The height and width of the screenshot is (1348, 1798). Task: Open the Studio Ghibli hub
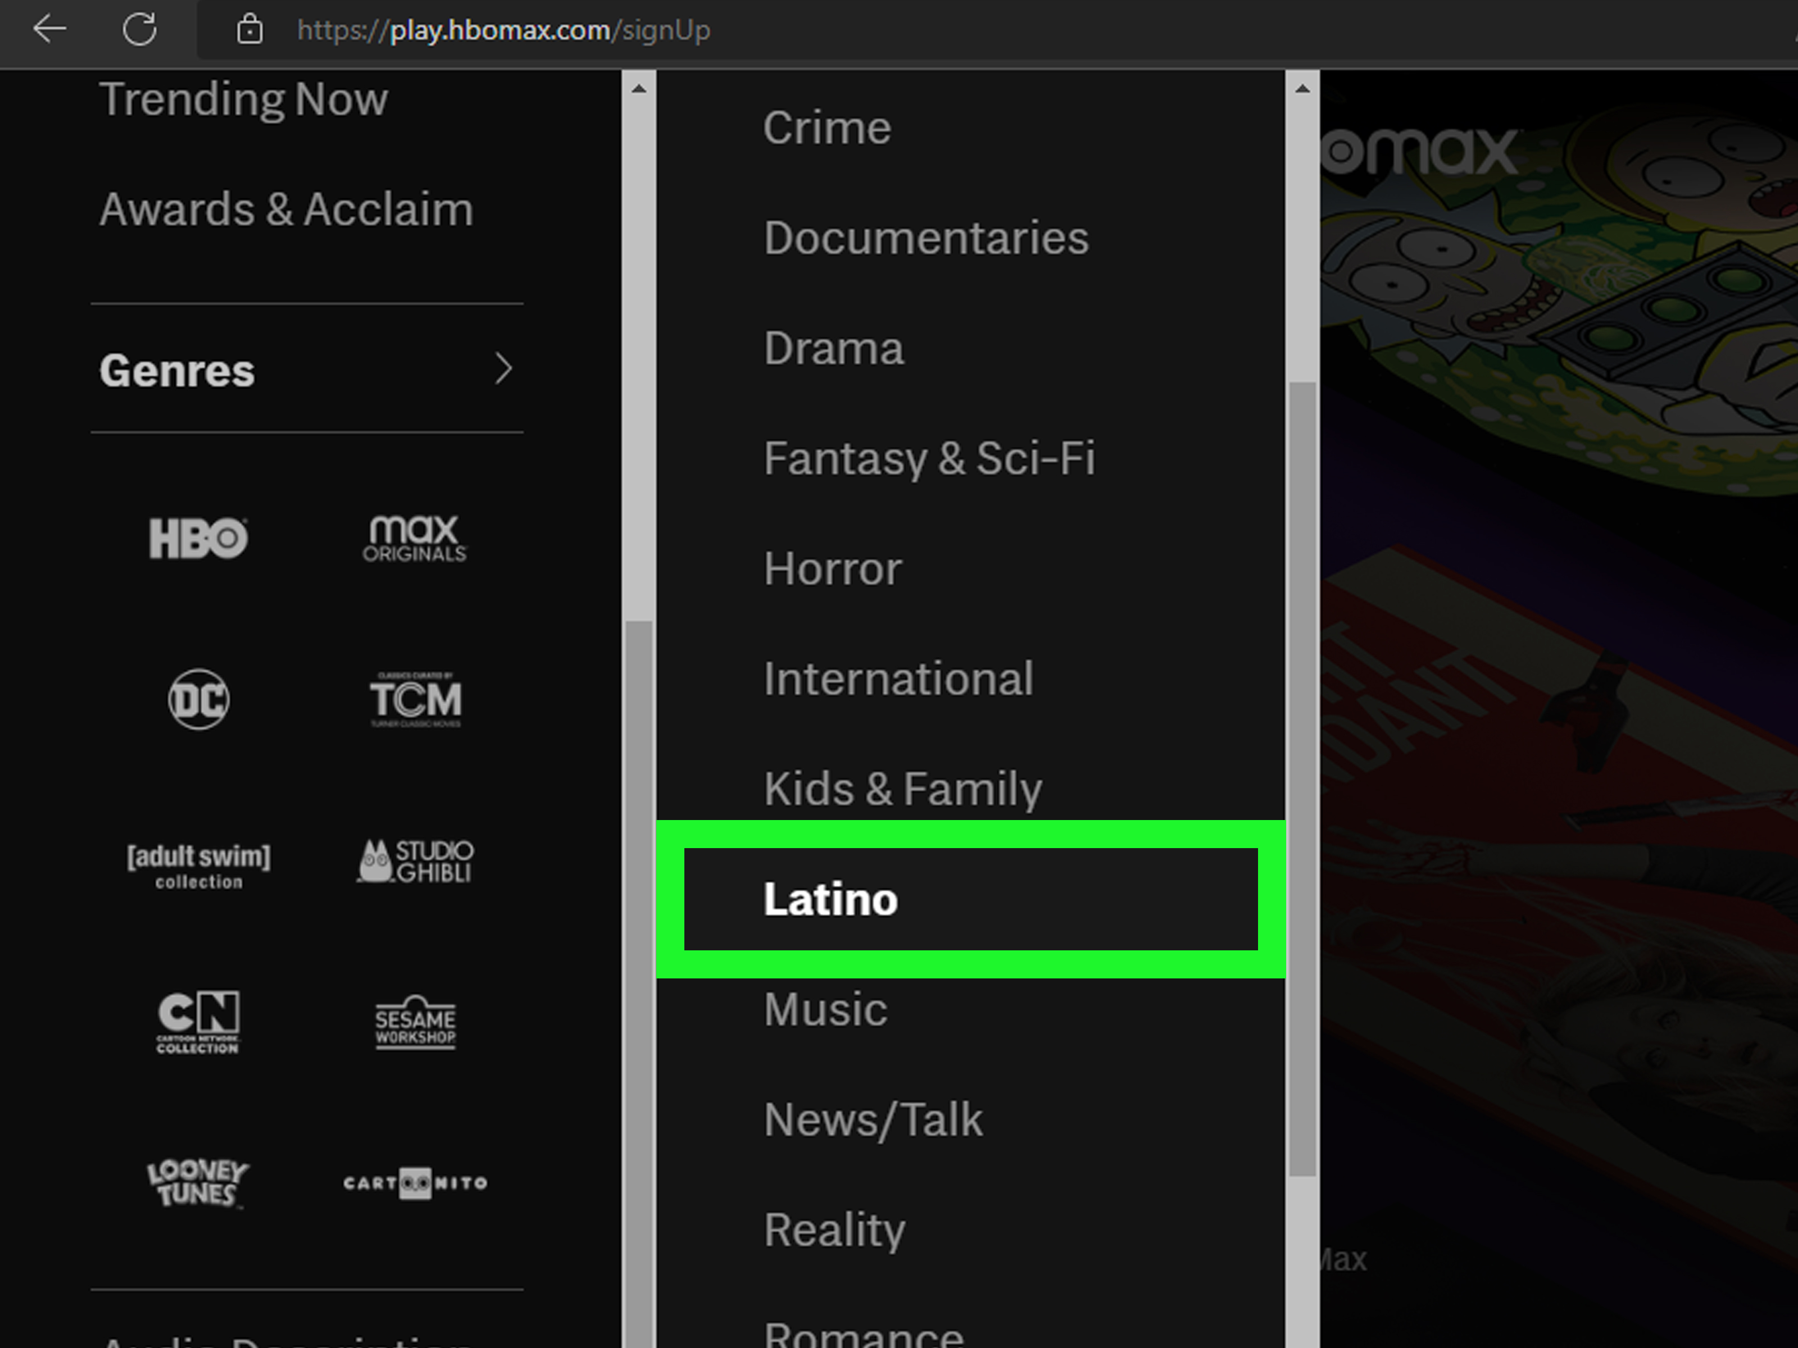[x=416, y=861]
